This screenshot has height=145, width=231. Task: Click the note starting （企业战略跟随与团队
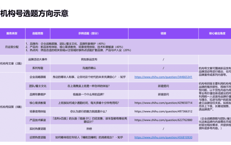tap(215, 123)
